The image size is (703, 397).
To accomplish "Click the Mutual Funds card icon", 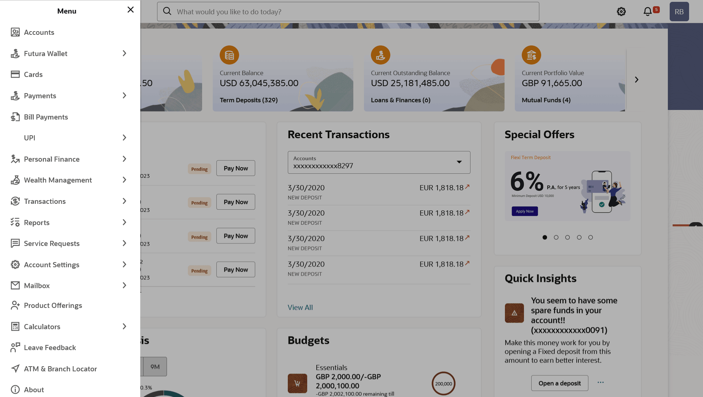I will (531, 55).
